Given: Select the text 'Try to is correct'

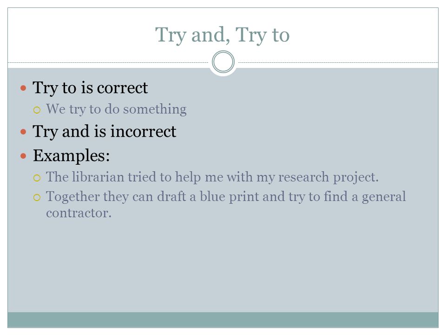Looking at the screenshot, I should point(90,88).
